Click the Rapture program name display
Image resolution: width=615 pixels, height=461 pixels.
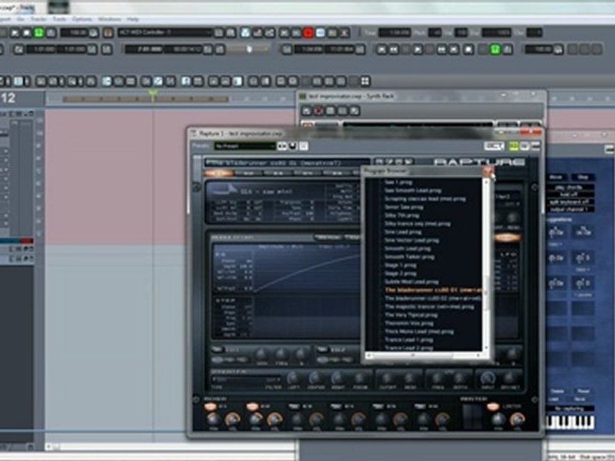(286, 163)
